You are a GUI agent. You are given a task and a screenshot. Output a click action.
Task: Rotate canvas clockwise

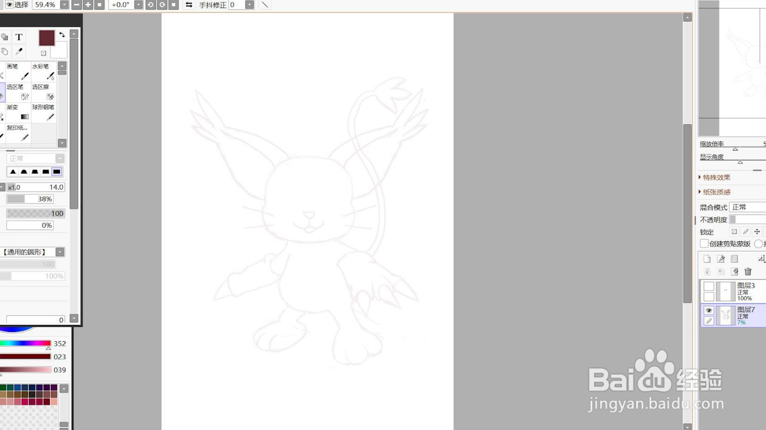162,5
